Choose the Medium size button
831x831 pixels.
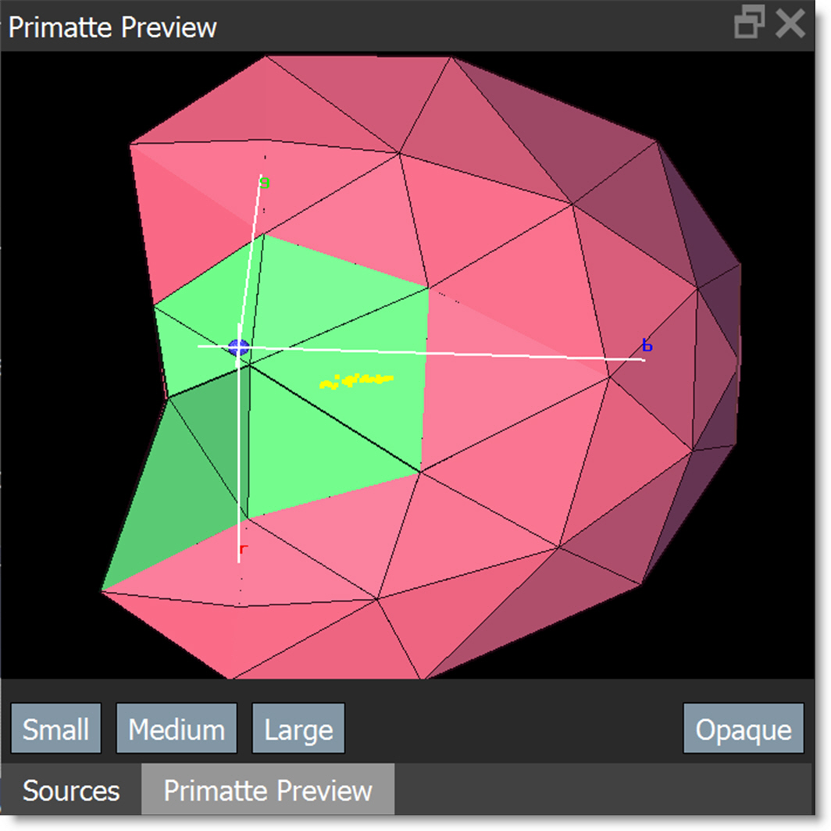point(177,729)
